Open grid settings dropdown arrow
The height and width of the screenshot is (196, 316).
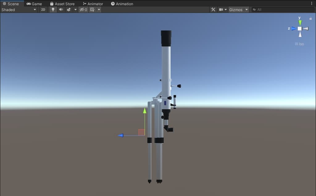[x=99, y=10]
